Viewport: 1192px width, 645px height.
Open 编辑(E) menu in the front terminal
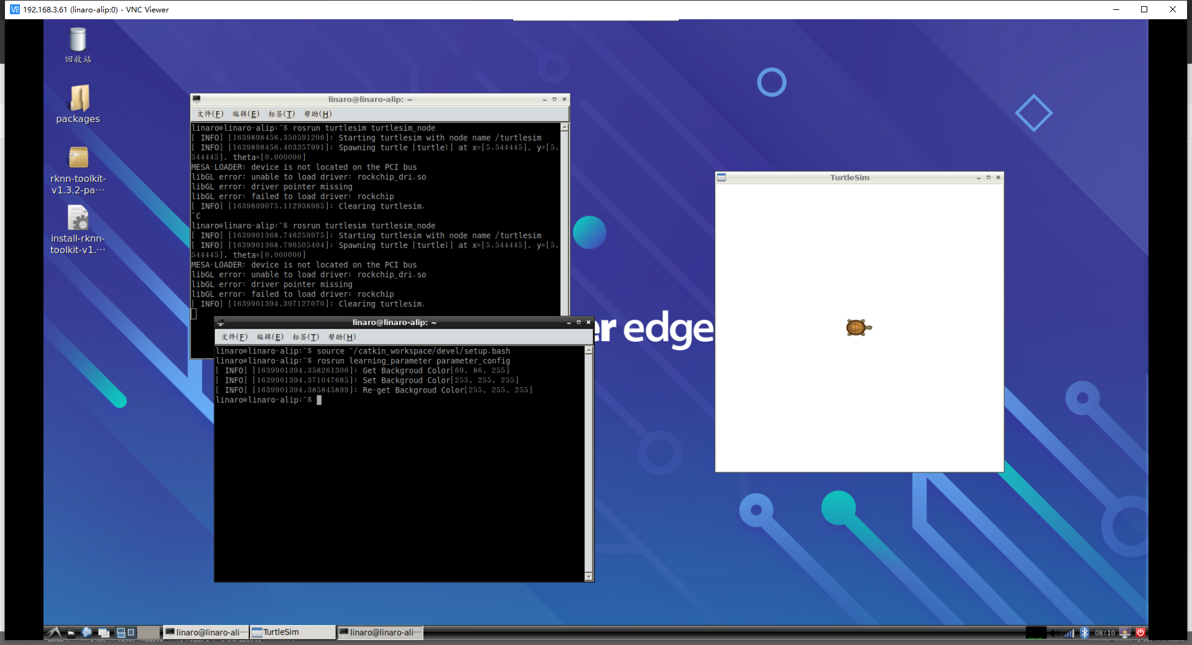270,337
